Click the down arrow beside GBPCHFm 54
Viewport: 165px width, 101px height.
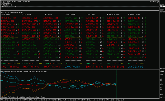point(103,27)
